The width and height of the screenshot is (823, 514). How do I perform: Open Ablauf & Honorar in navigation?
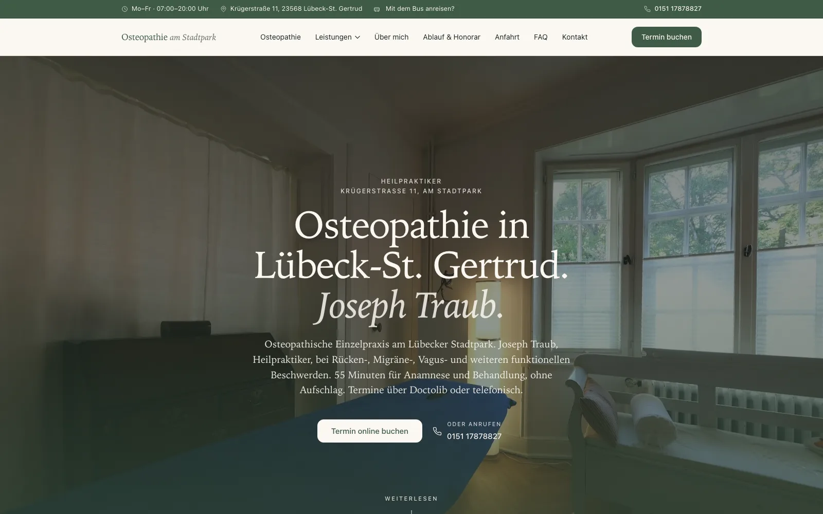(452, 37)
